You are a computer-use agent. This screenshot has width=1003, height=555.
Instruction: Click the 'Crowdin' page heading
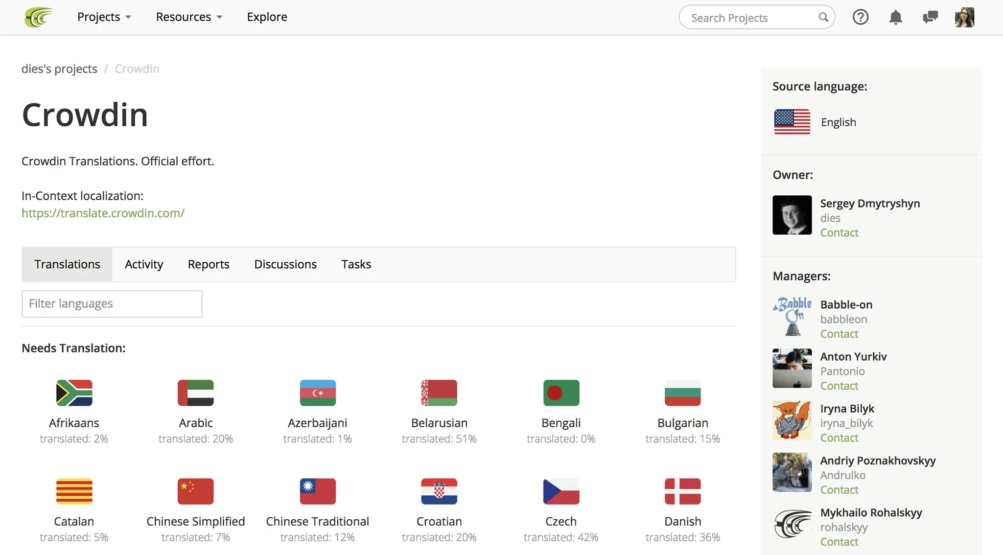point(85,115)
